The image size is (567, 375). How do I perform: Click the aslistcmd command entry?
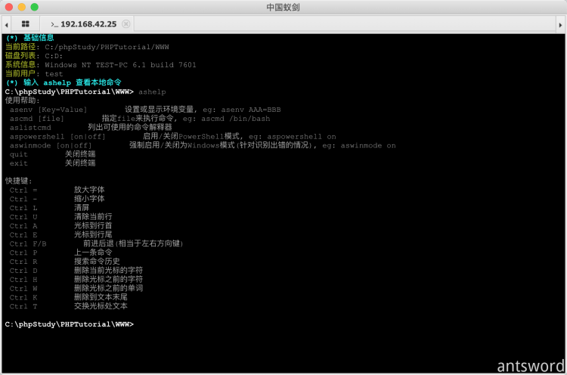pos(30,127)
